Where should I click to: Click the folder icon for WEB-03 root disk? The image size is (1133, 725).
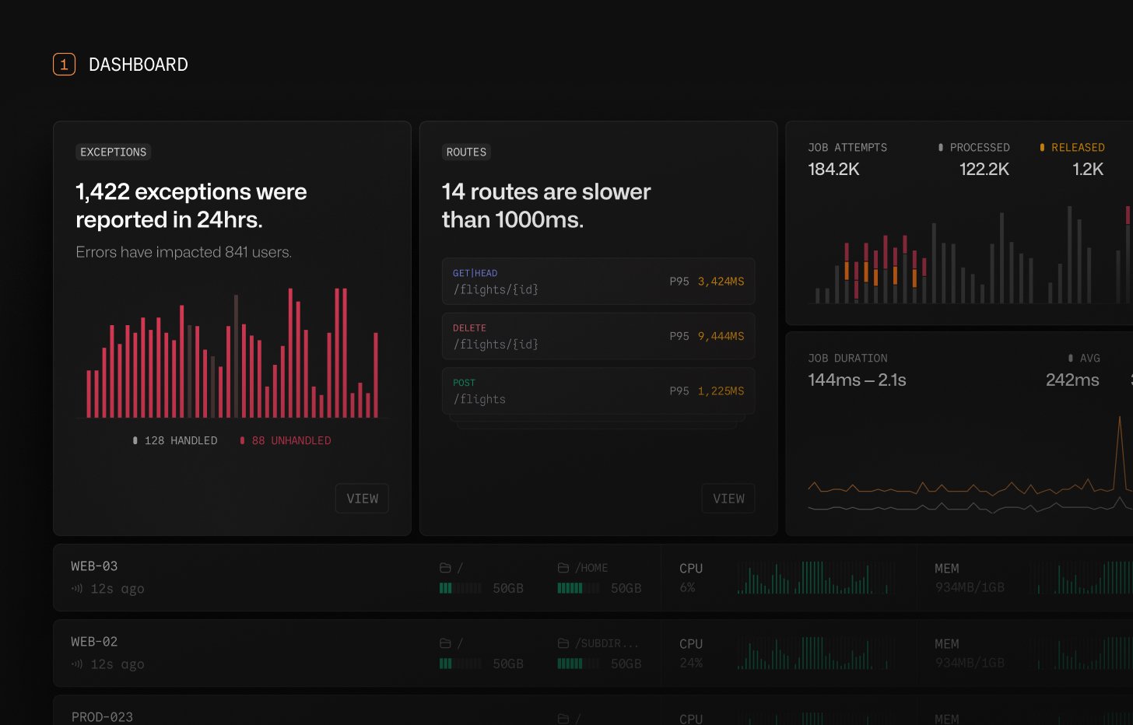[445, 568]
